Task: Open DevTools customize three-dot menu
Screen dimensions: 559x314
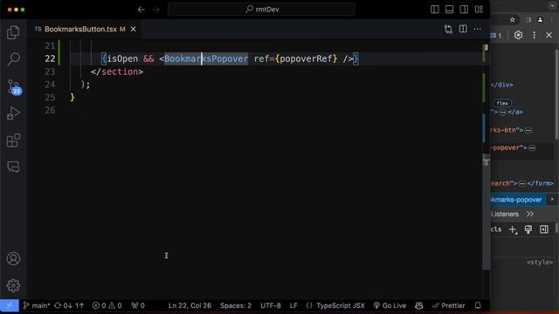Action: 534,35
